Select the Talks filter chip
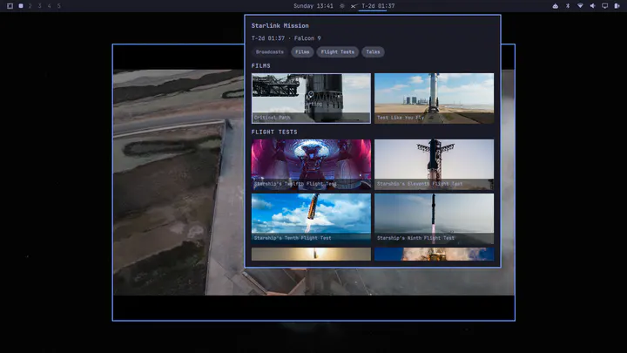Image resolution: width=627 pixels, height=353 pixels. (x=373, y=52)
